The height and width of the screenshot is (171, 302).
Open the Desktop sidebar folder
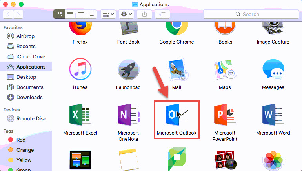click(26, 77)
